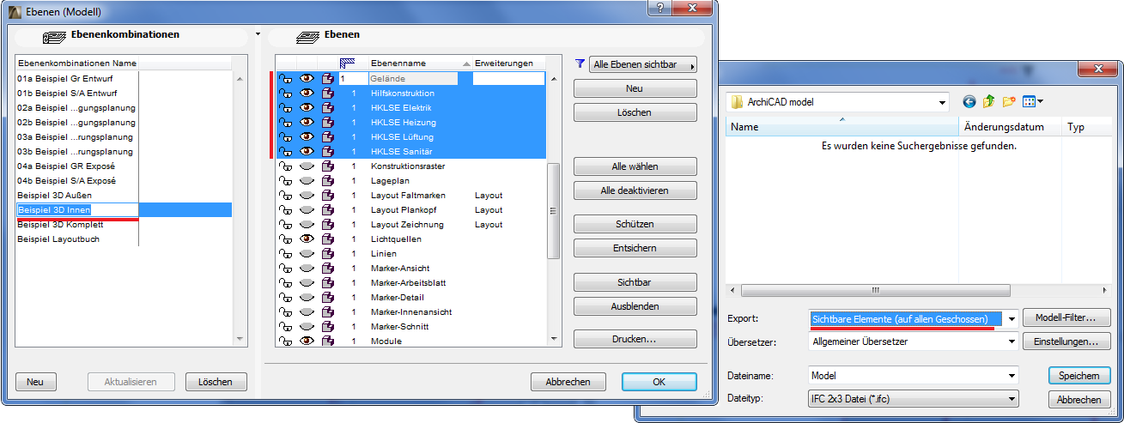1124x423 pixels.
Task: Switch 3D solid mode icon for Marker-Schnitt
Action: [327, 326]
